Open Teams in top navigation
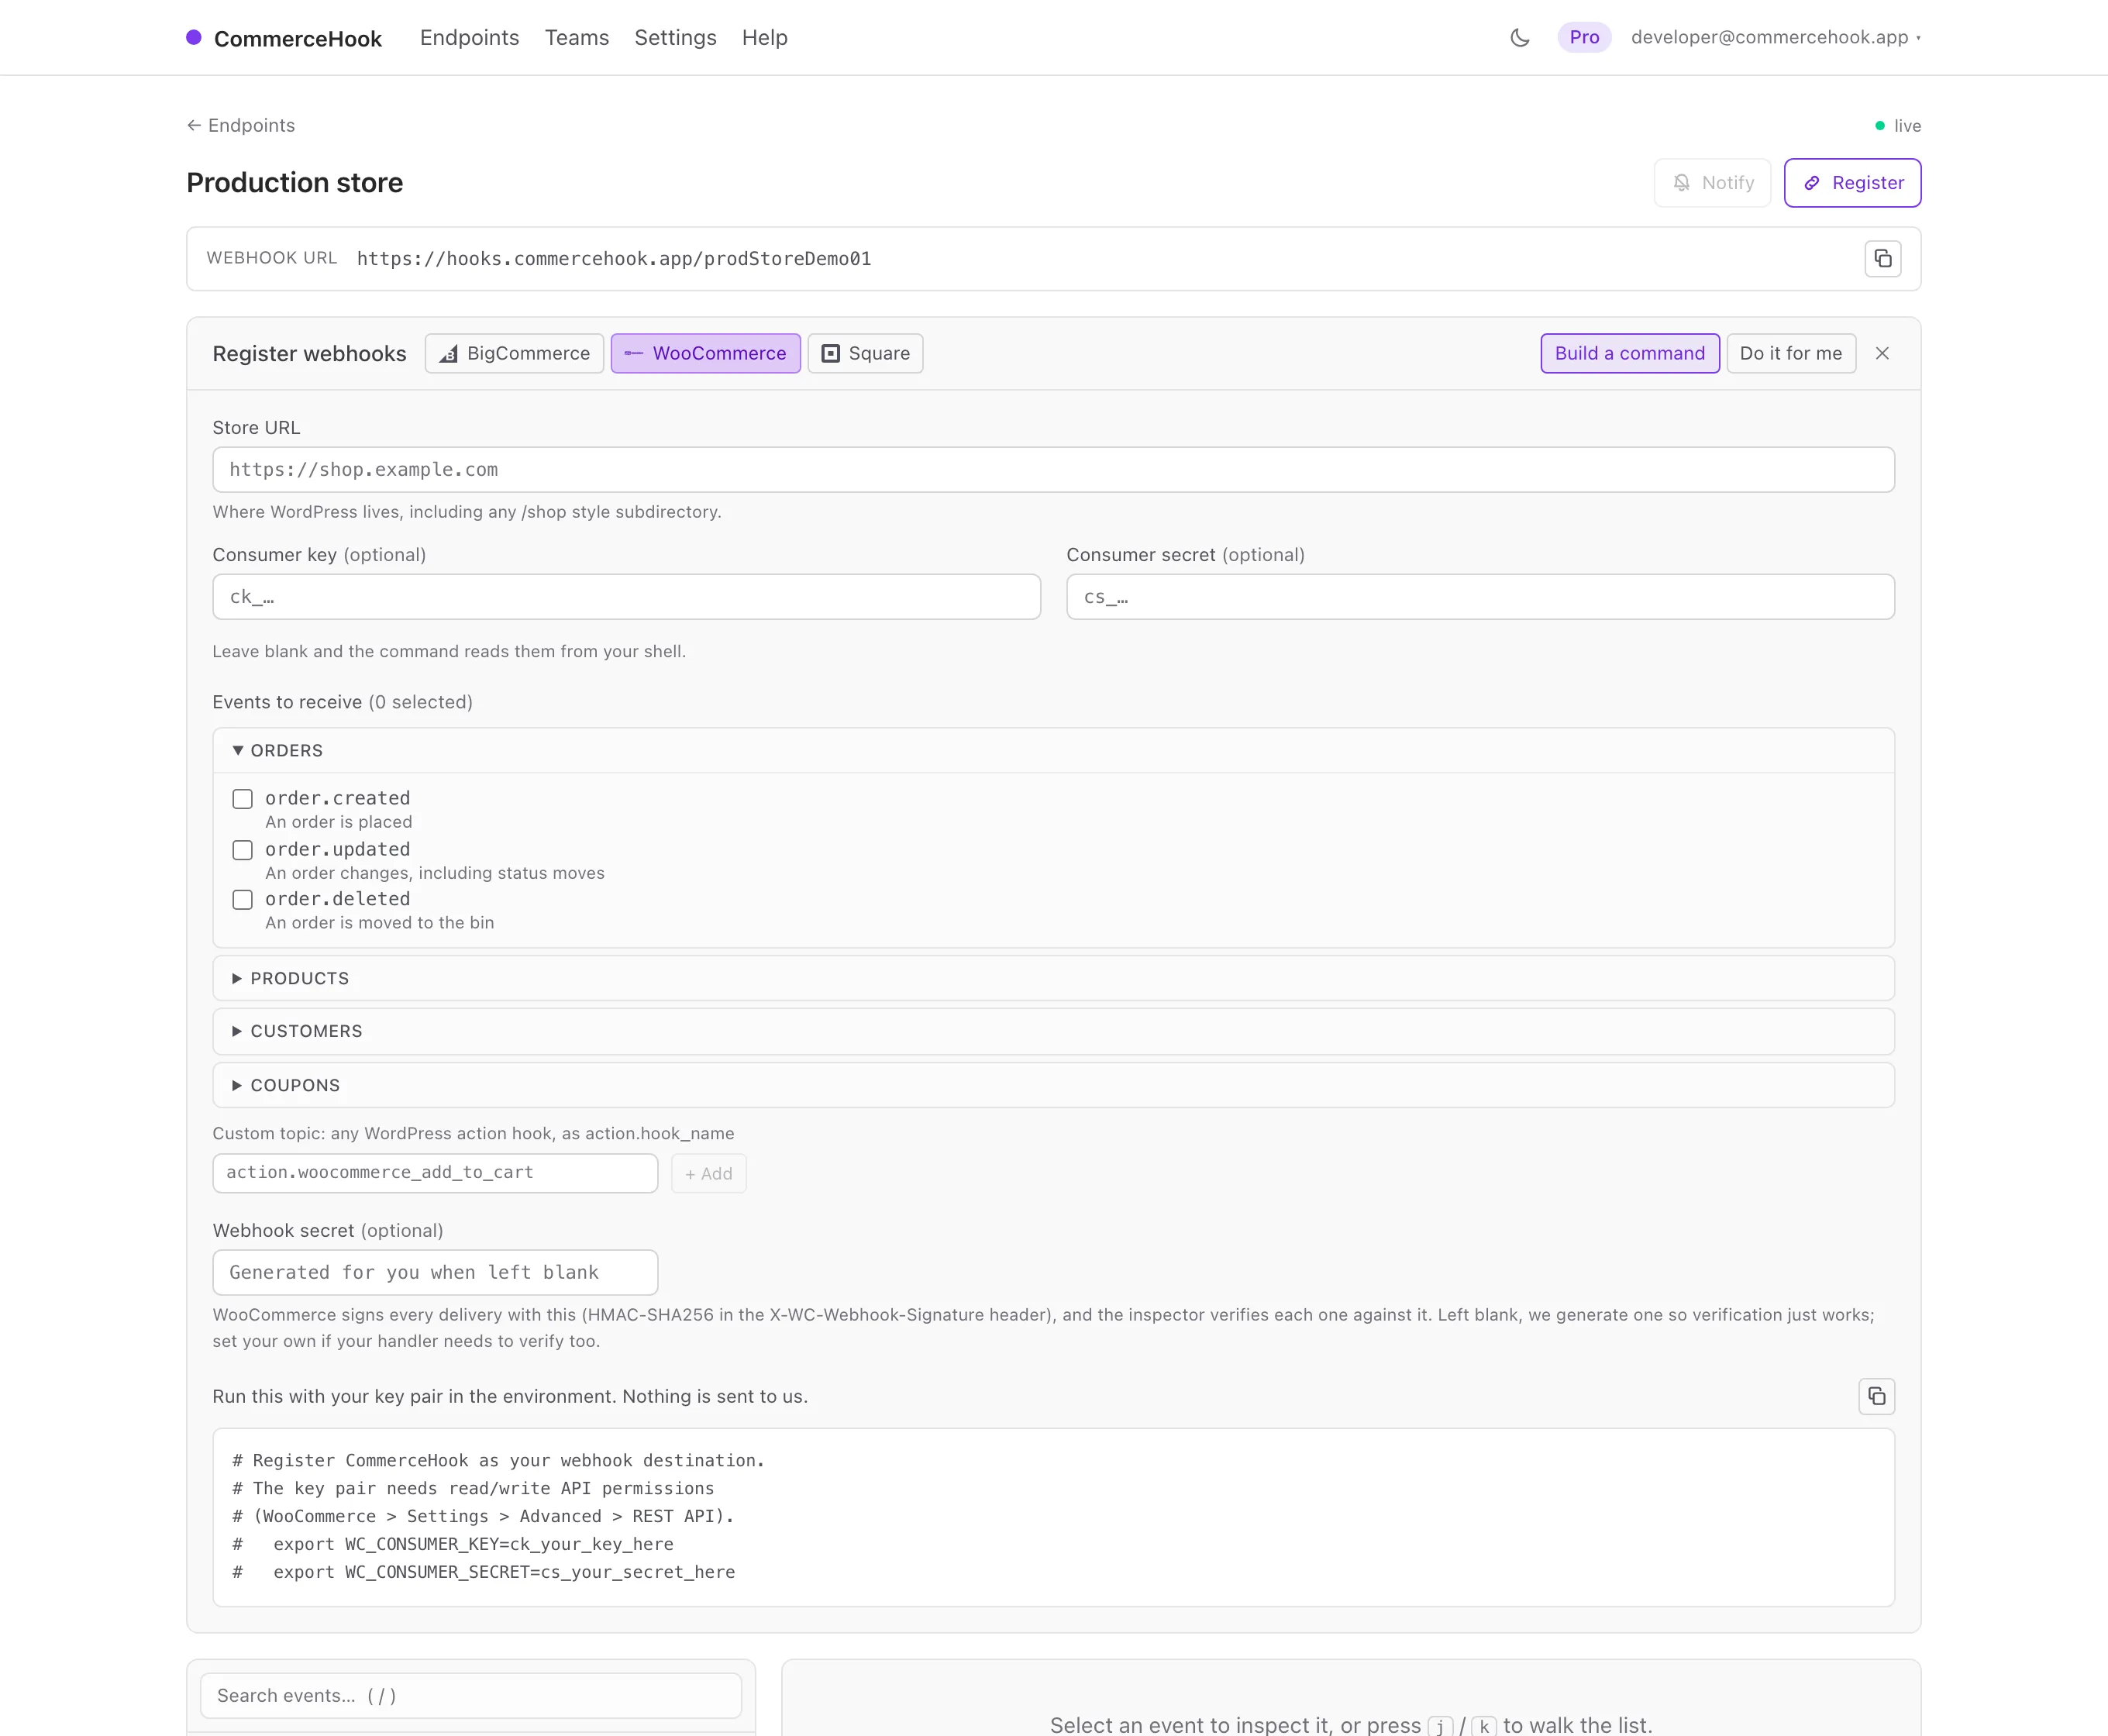 pyautogui.click(x=577, y=38)
